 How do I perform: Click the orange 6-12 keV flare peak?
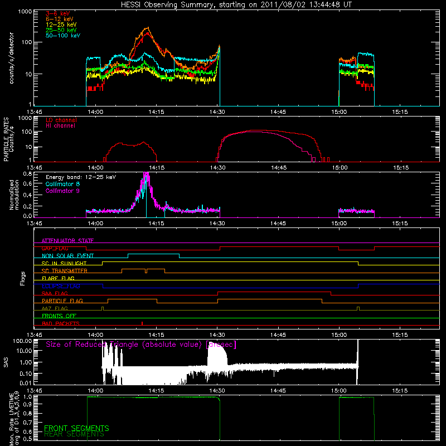click(x=147, y=28)
